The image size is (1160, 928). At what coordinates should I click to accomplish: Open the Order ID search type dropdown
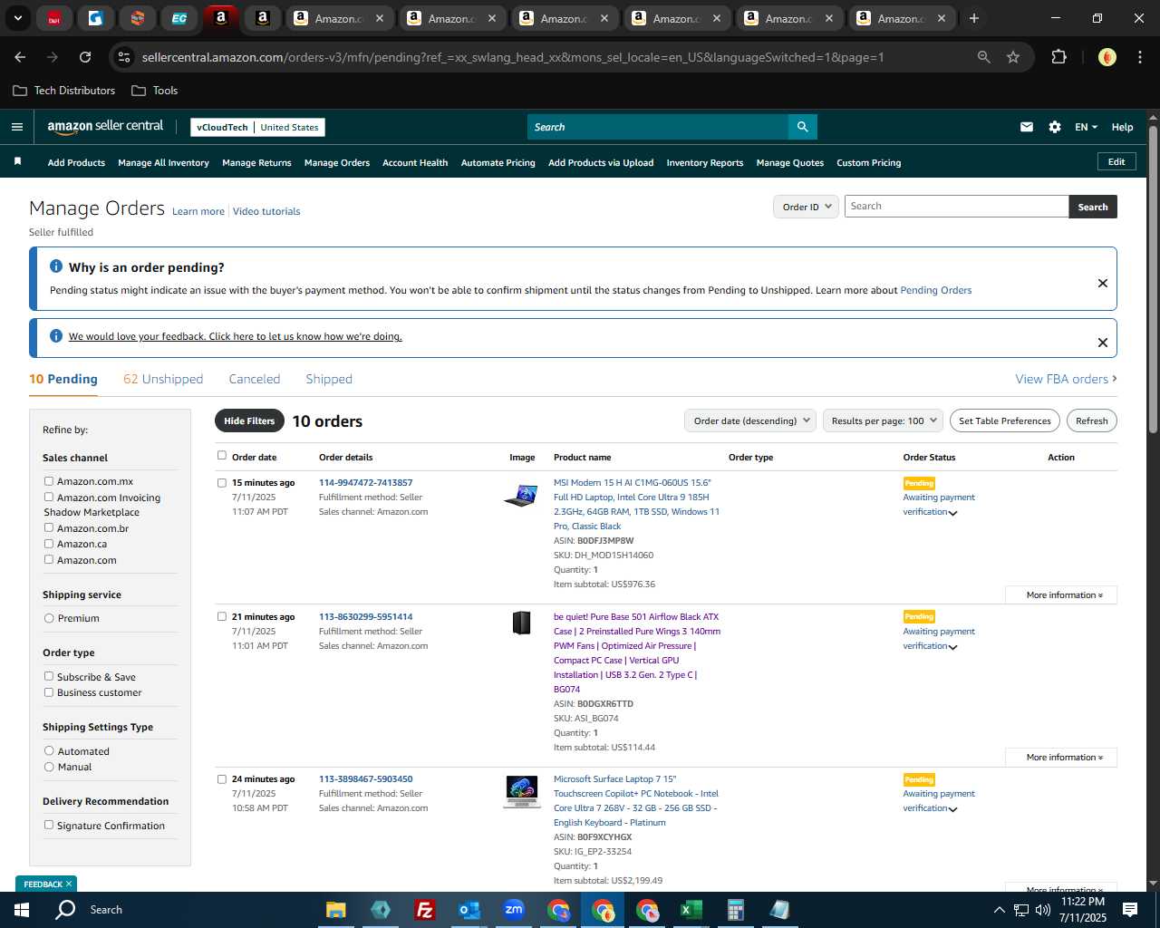pos(806,207)
